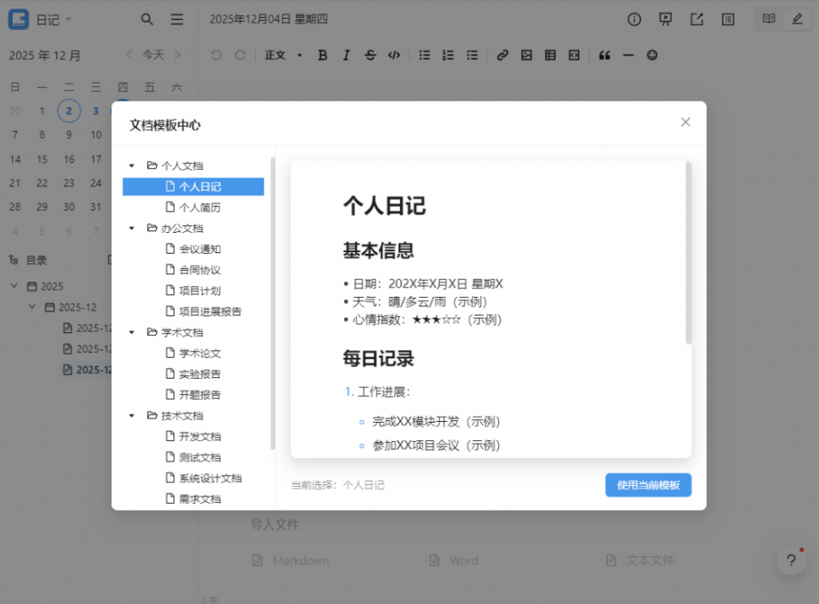The image size is (819, 604).
Task: Toggle italic formatting
Action: 346,55
